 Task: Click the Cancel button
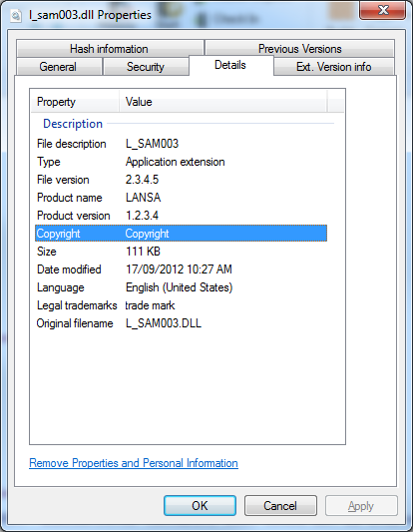pos(280,505)
